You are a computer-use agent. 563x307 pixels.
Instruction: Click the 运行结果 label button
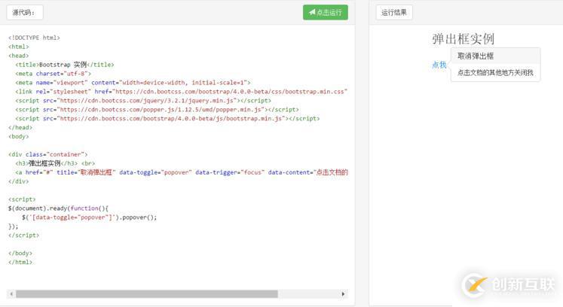394,13
